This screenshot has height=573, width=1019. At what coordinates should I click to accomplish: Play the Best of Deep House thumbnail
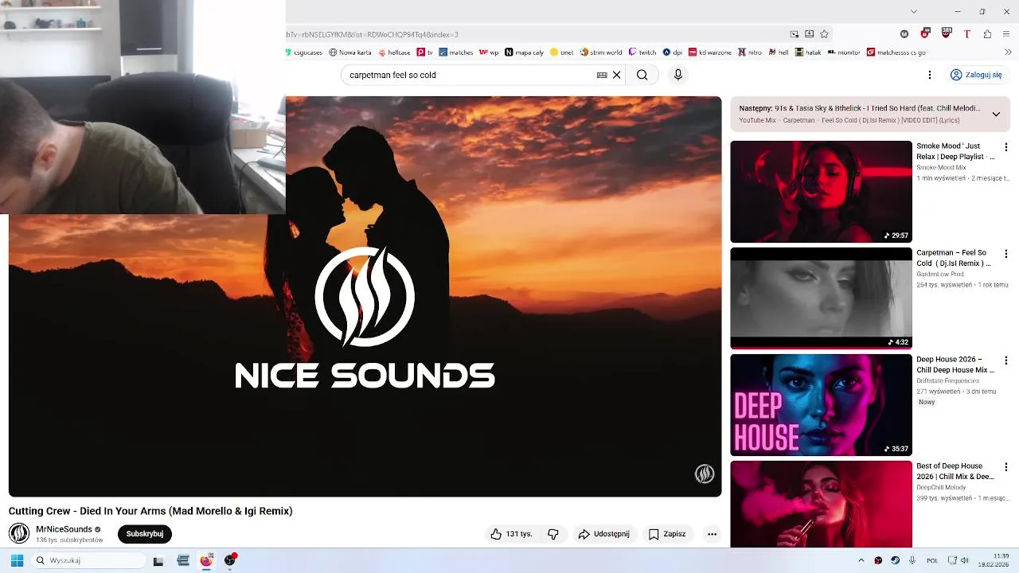821,504
